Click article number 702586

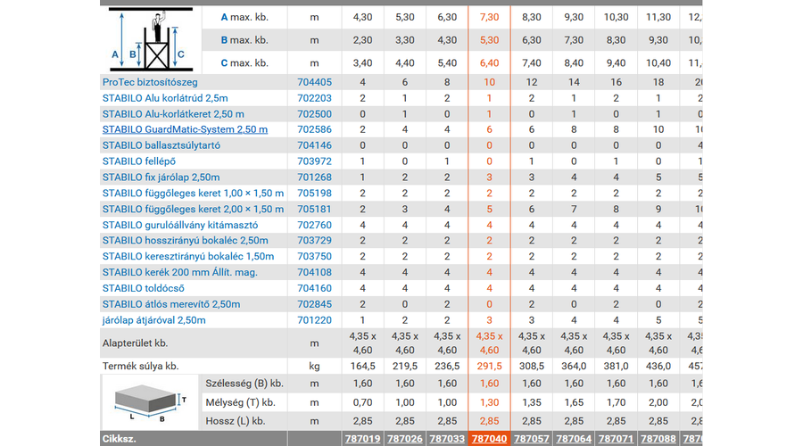click(x=314, y=129)
